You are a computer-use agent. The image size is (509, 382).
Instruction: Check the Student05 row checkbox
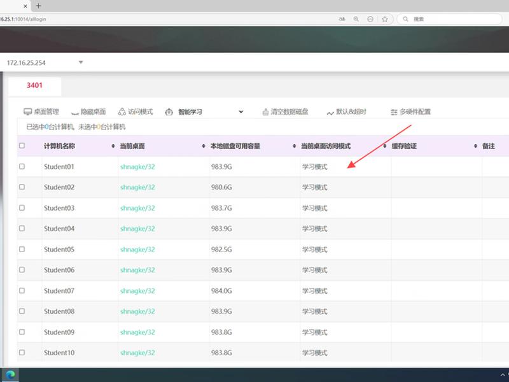pos(22,249)
